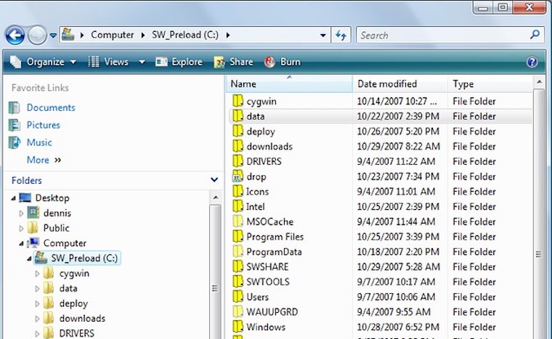The image size is (552, 339).
Task: Select the downloads folder icon in file list
Action: point(238,146)
